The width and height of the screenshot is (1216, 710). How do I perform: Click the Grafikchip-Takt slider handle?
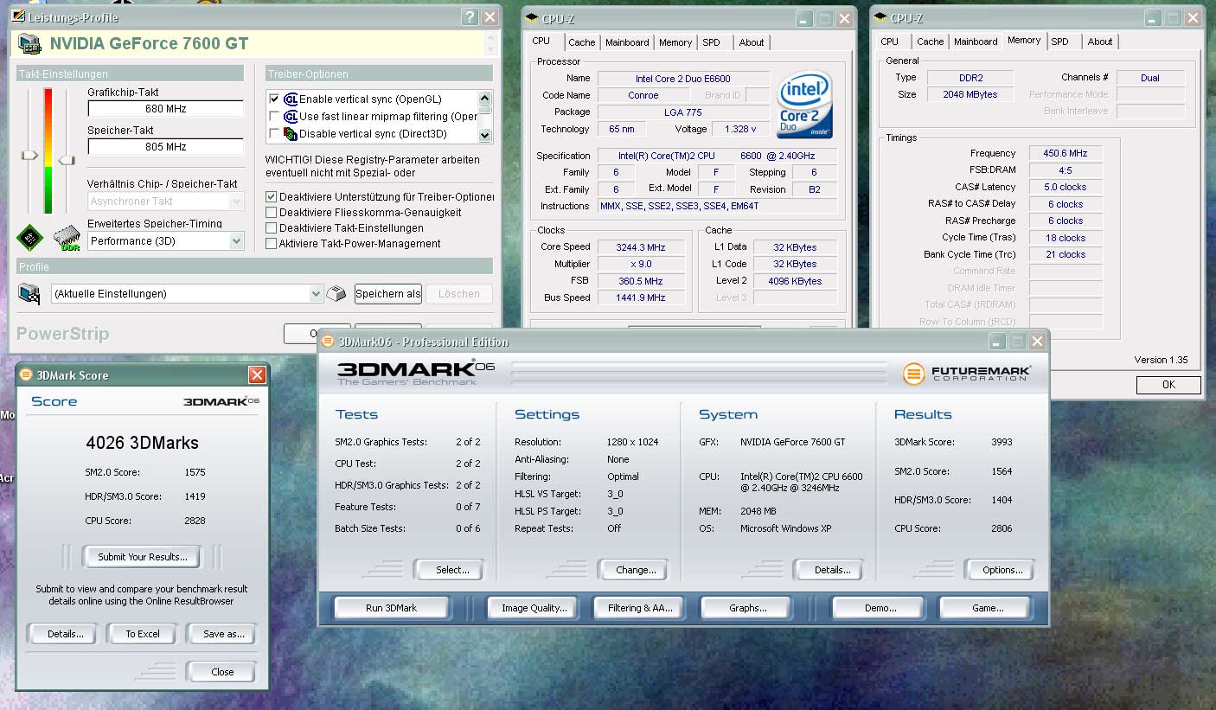click(30, 155)
